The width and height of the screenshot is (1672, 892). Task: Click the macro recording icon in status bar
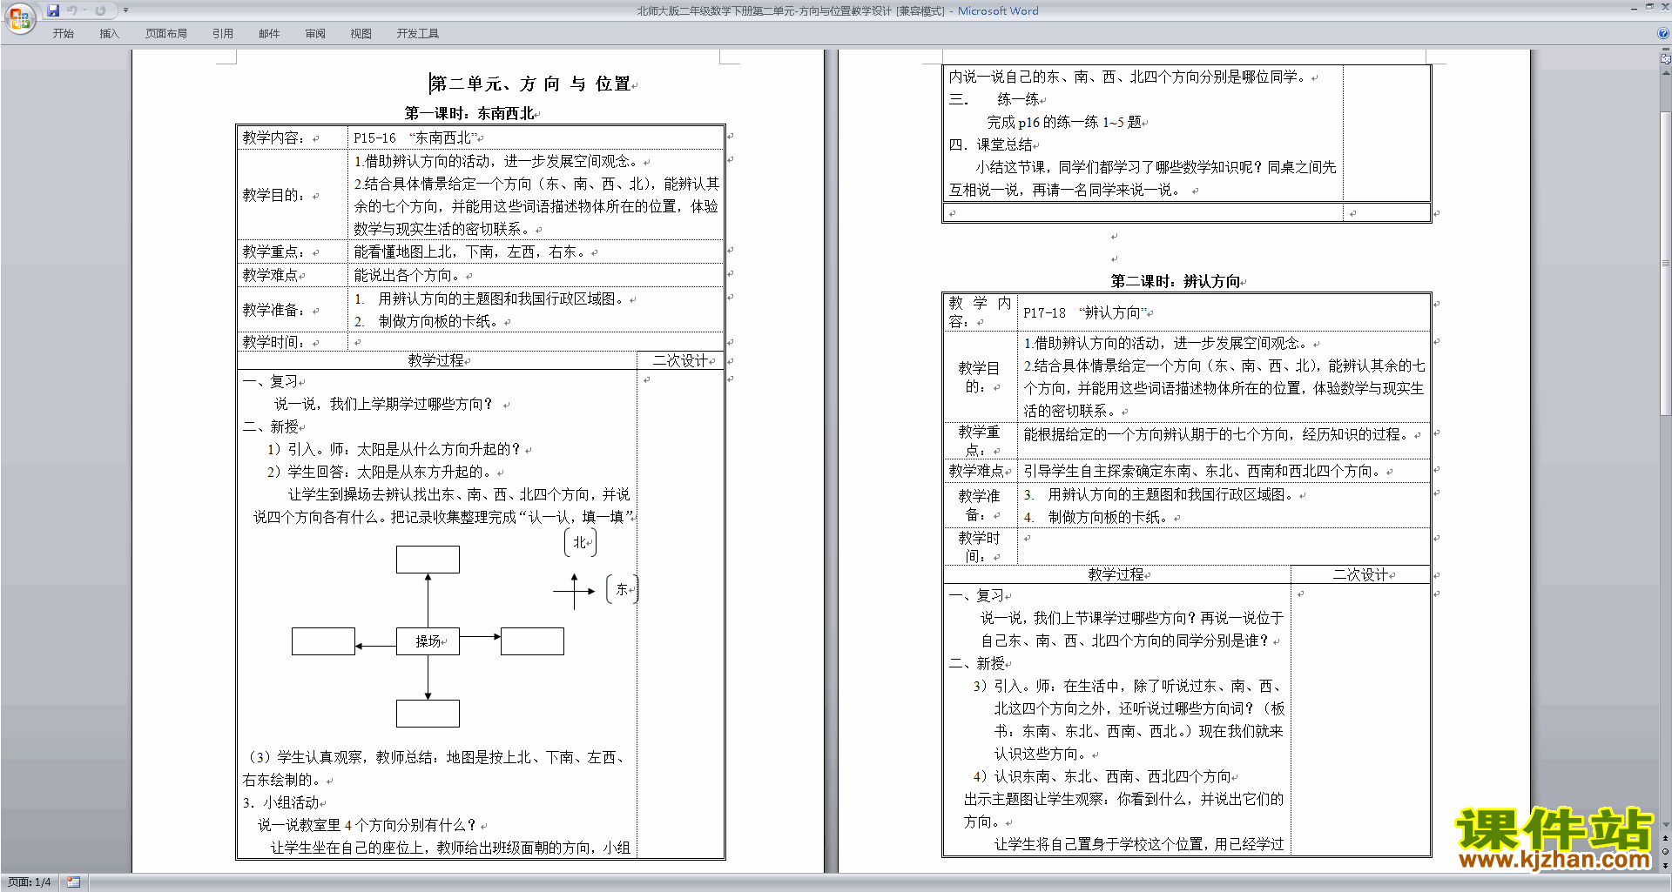click(73, 882)
